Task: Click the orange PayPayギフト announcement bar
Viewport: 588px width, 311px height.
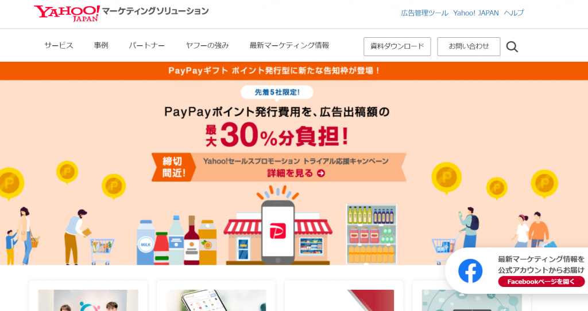Action: click(294, 70)
